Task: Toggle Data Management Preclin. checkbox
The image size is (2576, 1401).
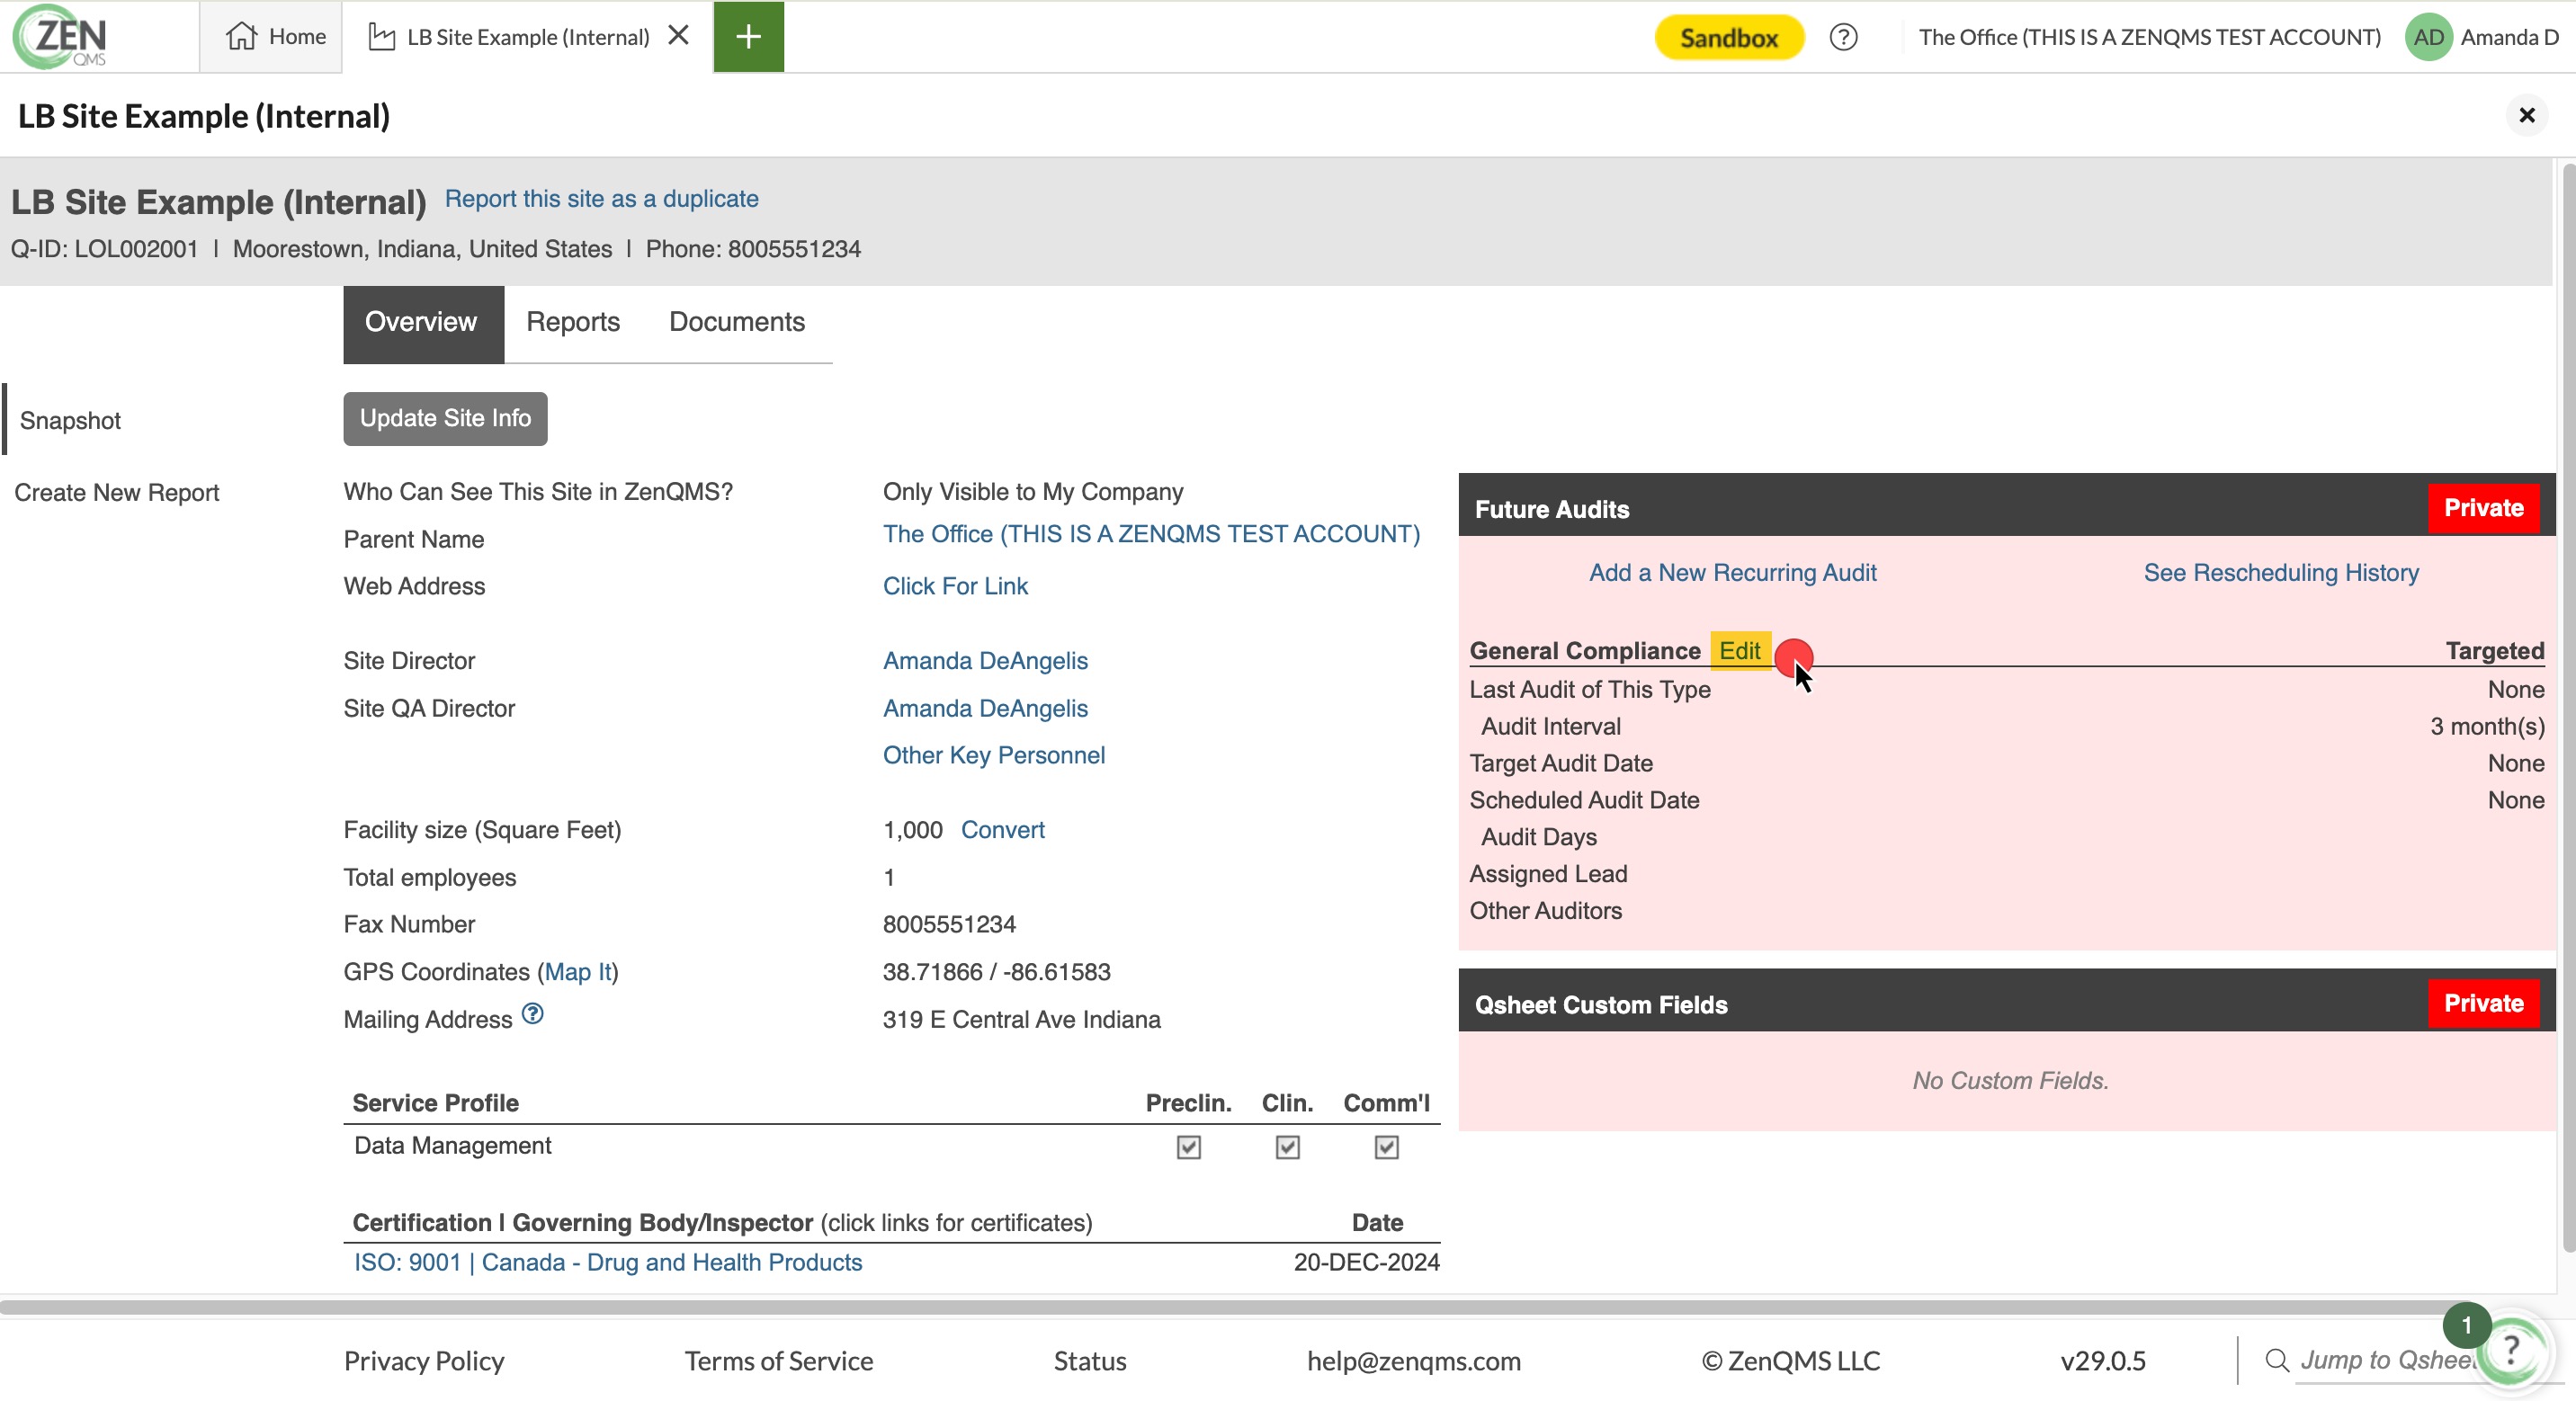Action: (x=1188, y=1147)
